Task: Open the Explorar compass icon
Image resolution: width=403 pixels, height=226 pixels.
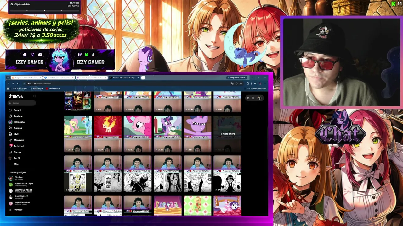Action: pos(10,116)
